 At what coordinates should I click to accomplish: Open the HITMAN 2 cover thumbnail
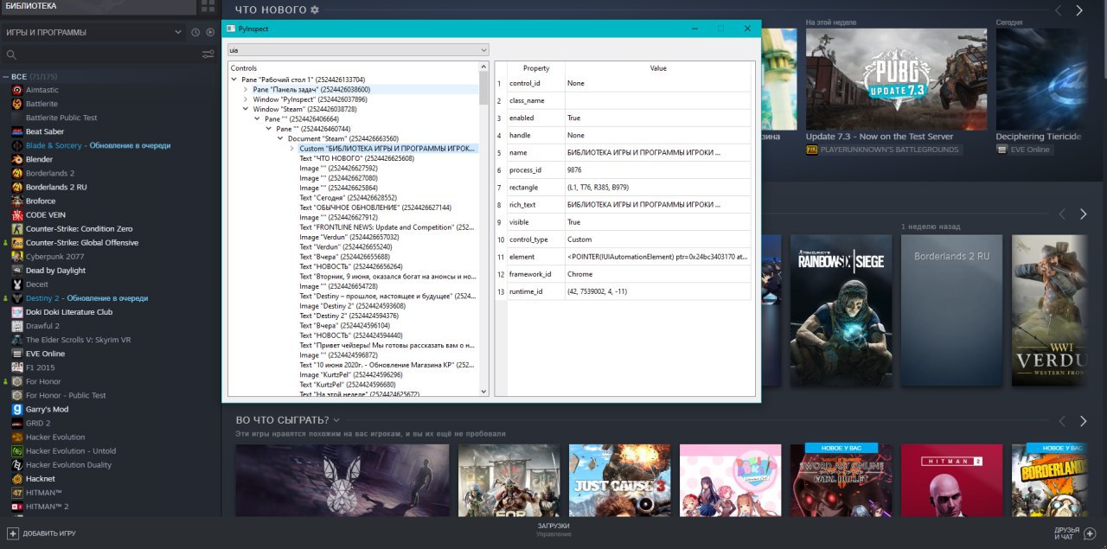tap(951, 480)
